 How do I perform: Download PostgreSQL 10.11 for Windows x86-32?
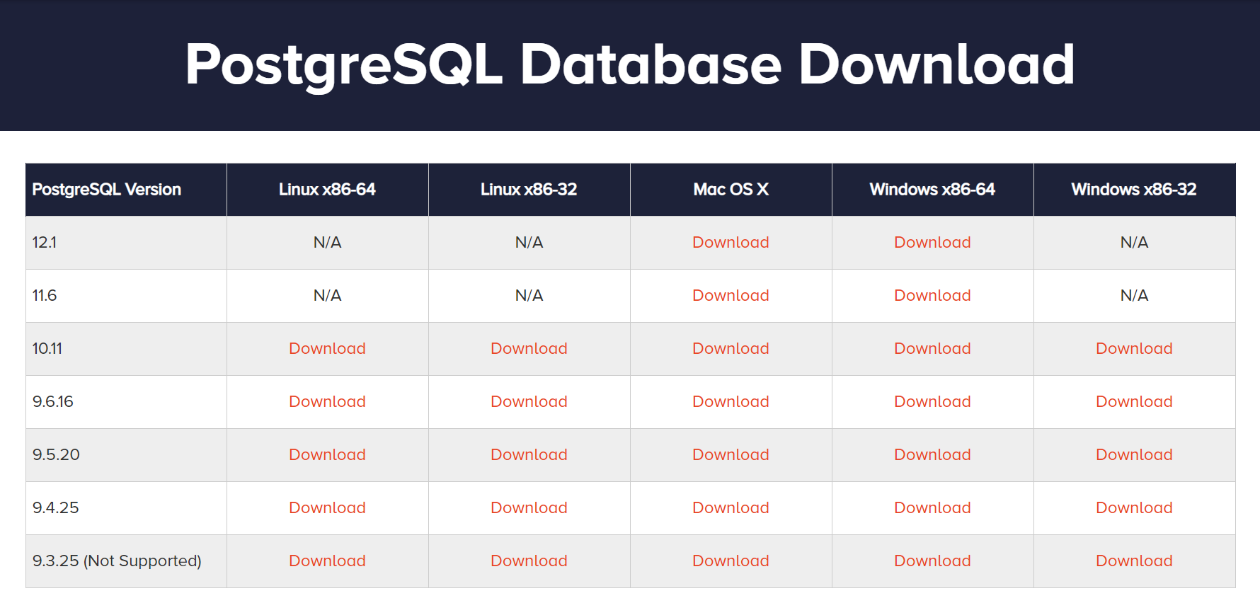(1134, 348)
